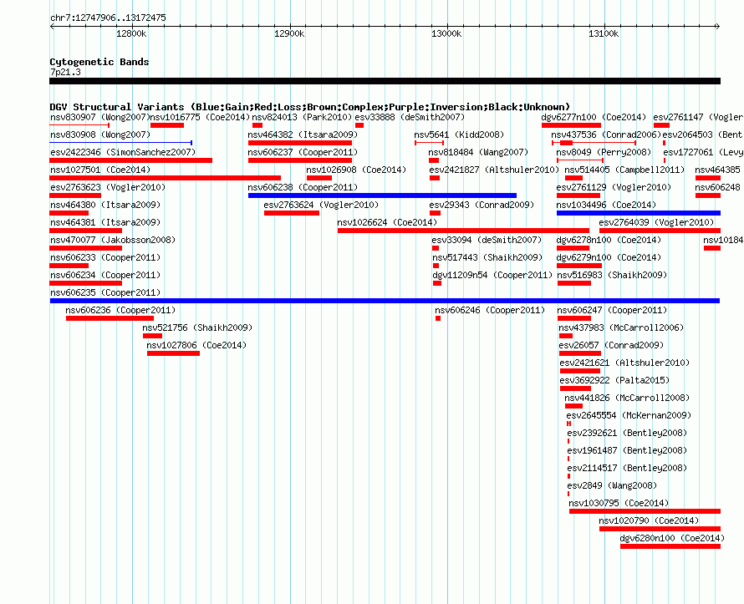Click the nsv830907 (Wong2007) variant label
This screenshot has height=604, width=744.
[100, 117]
